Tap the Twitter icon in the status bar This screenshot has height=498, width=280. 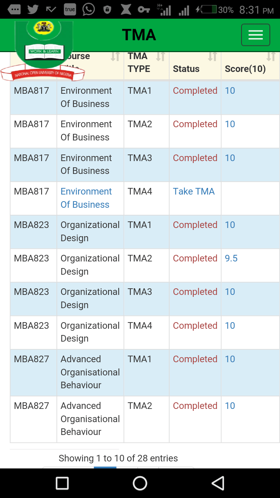pos(33,9)
